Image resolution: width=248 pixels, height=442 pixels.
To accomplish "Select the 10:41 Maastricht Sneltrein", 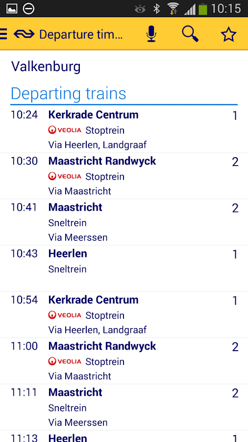I will 124,222.
